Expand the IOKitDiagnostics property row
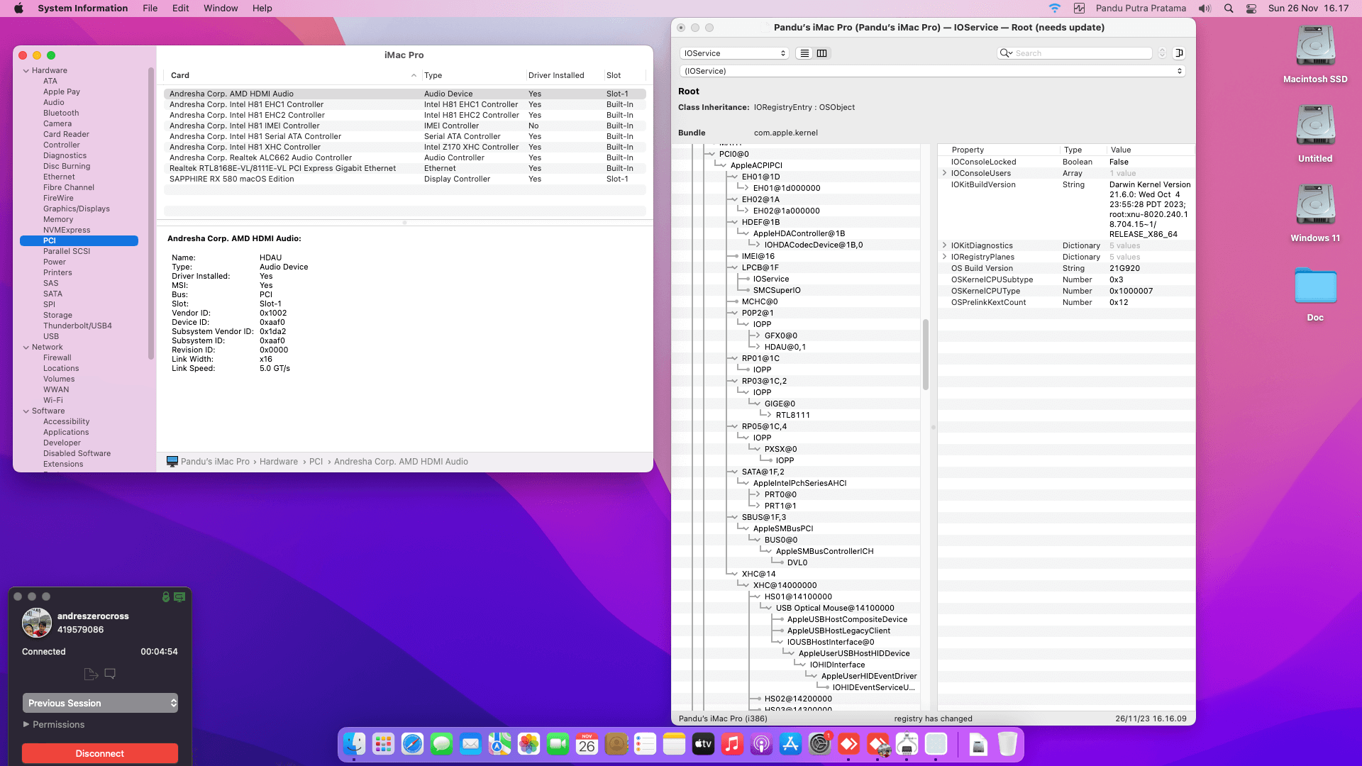 [944, 245]
